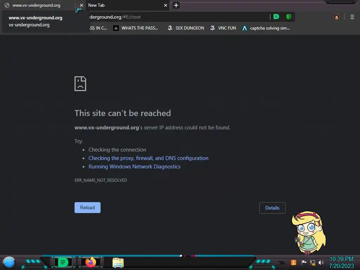Screen dimensions: 360x270
Task: Open the profile avatar menu
Action: [336, 17]
